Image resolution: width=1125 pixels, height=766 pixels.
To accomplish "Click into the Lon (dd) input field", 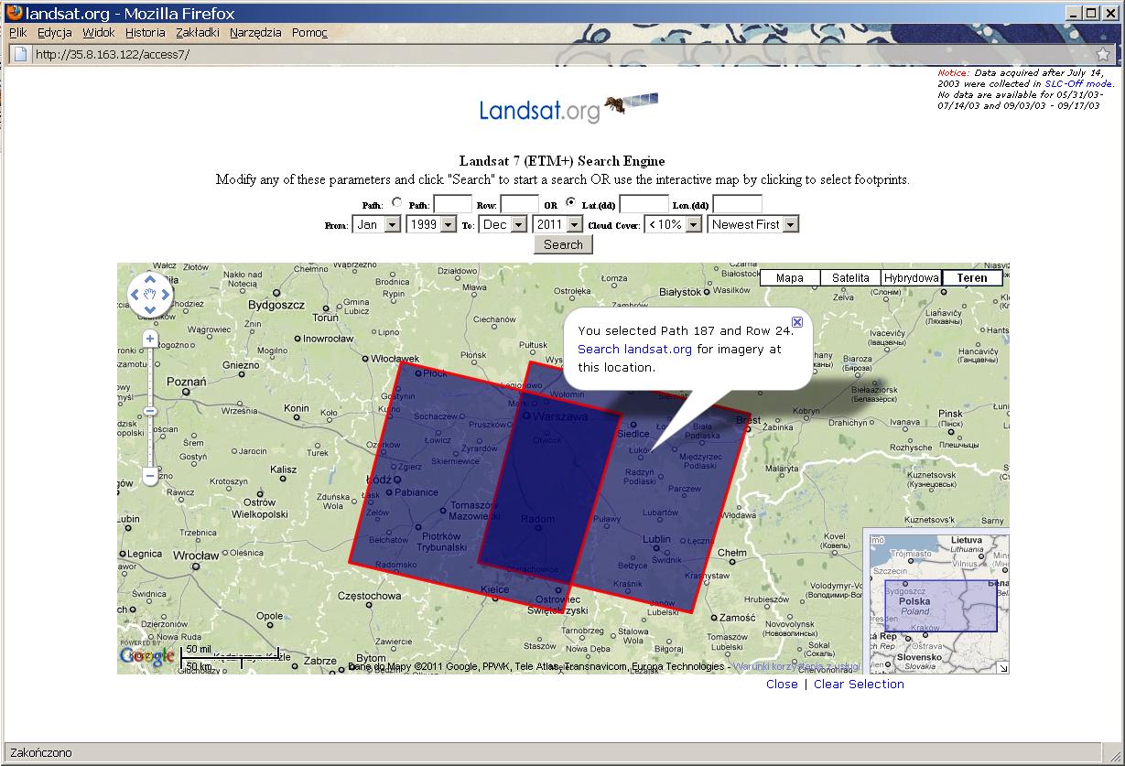I will tap(738, 204).
